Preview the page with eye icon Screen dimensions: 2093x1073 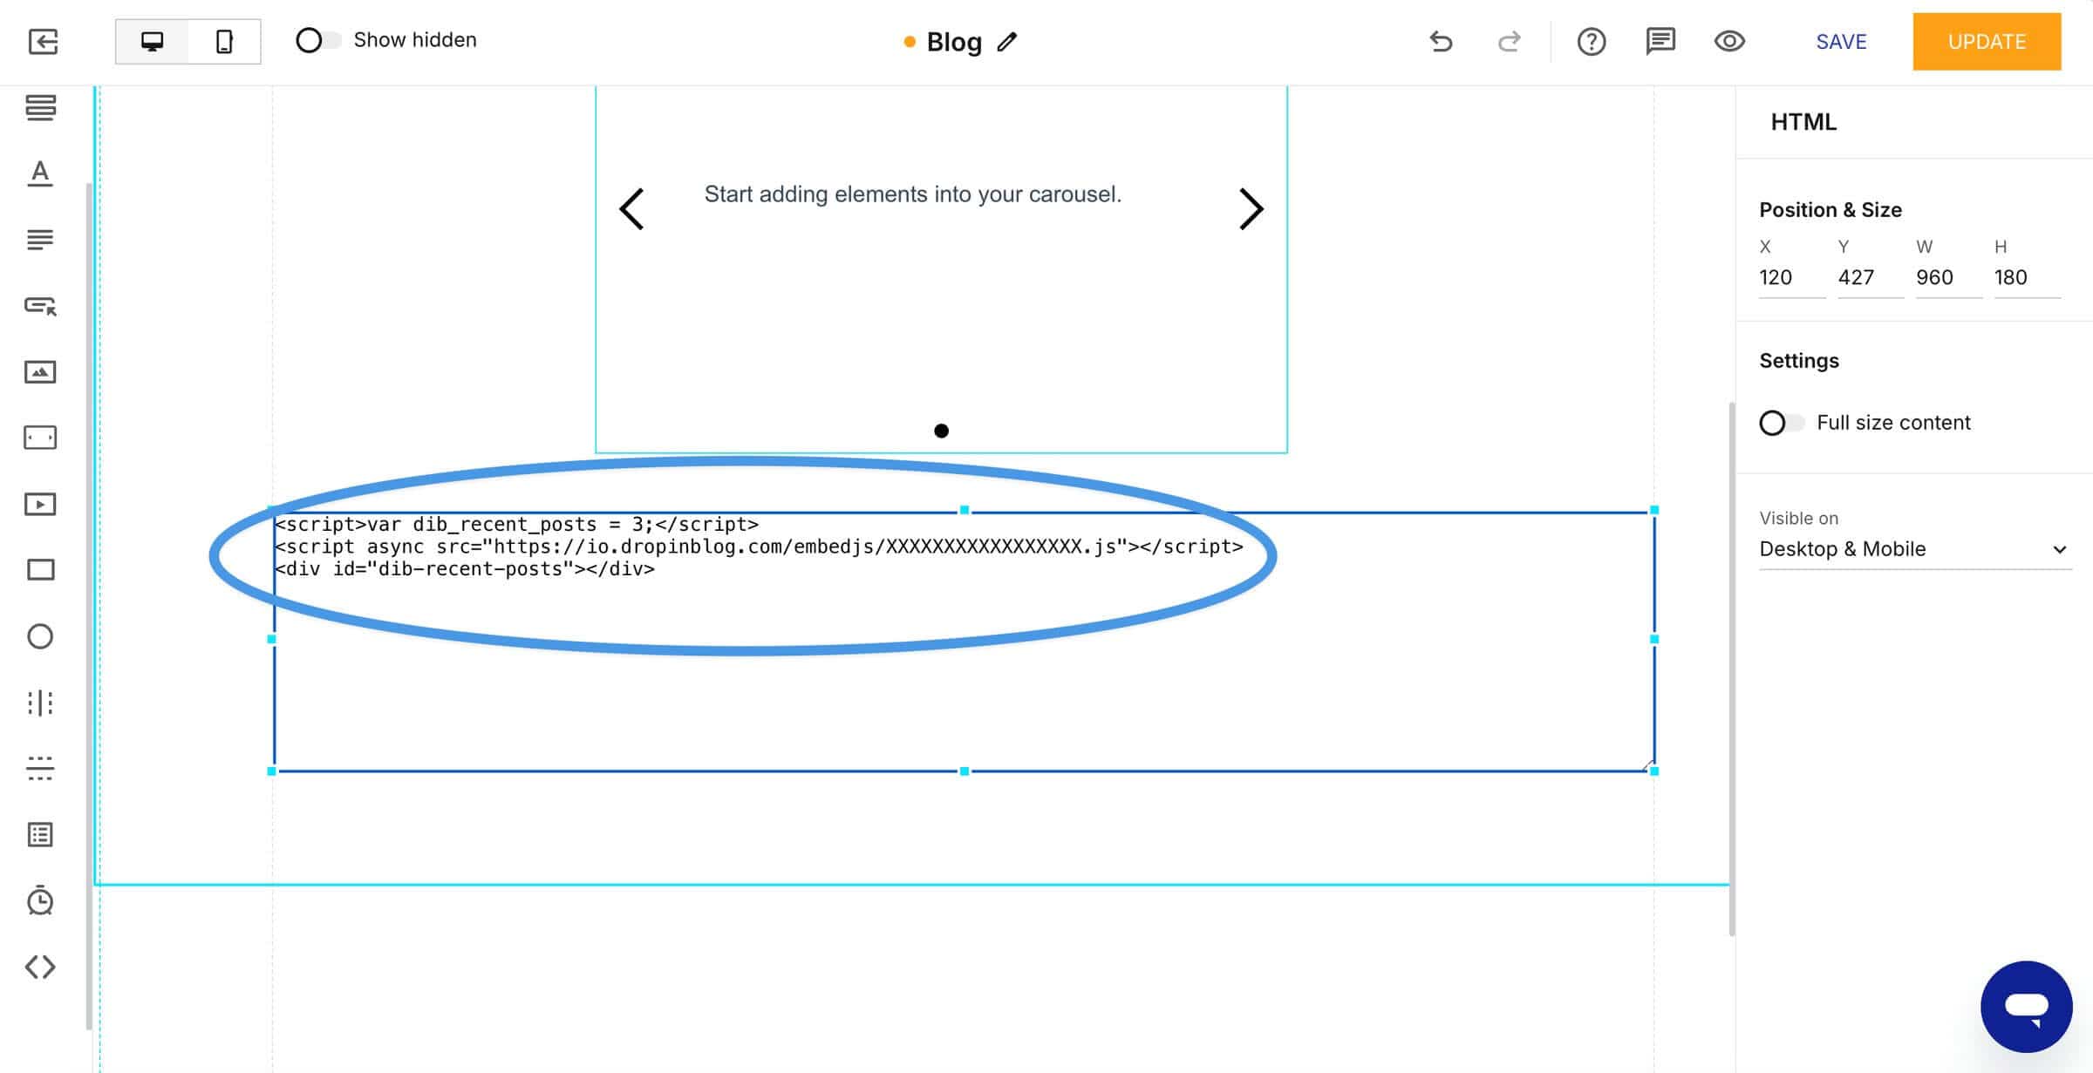point(1729,41)
